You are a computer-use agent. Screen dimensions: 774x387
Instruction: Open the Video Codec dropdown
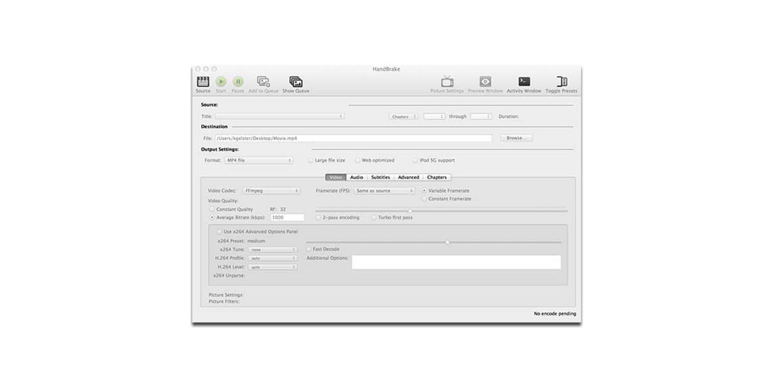tap(271, 191)
